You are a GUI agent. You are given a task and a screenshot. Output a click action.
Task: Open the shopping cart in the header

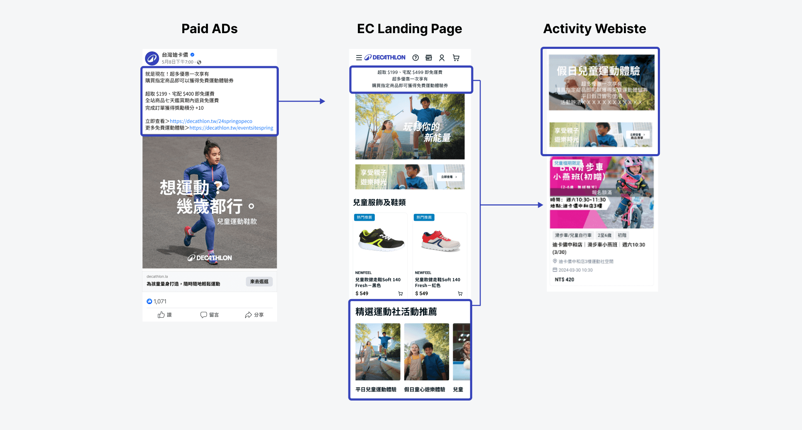(x=456, y=58)
